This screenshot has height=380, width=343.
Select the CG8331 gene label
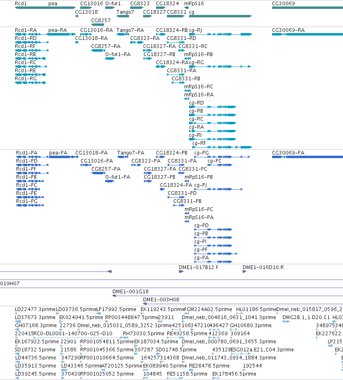(177, 12)
